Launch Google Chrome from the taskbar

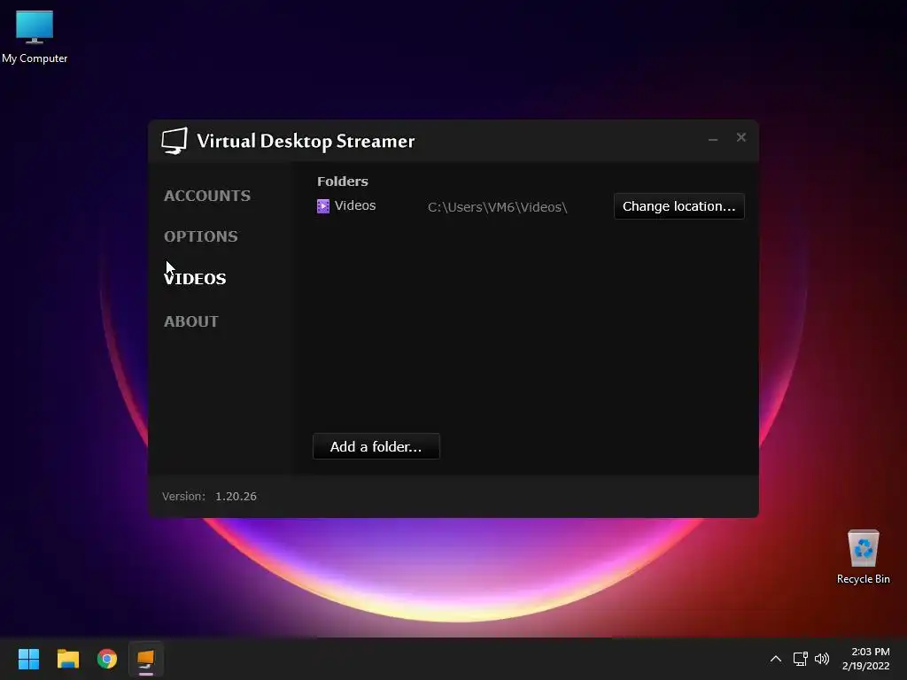107,659
